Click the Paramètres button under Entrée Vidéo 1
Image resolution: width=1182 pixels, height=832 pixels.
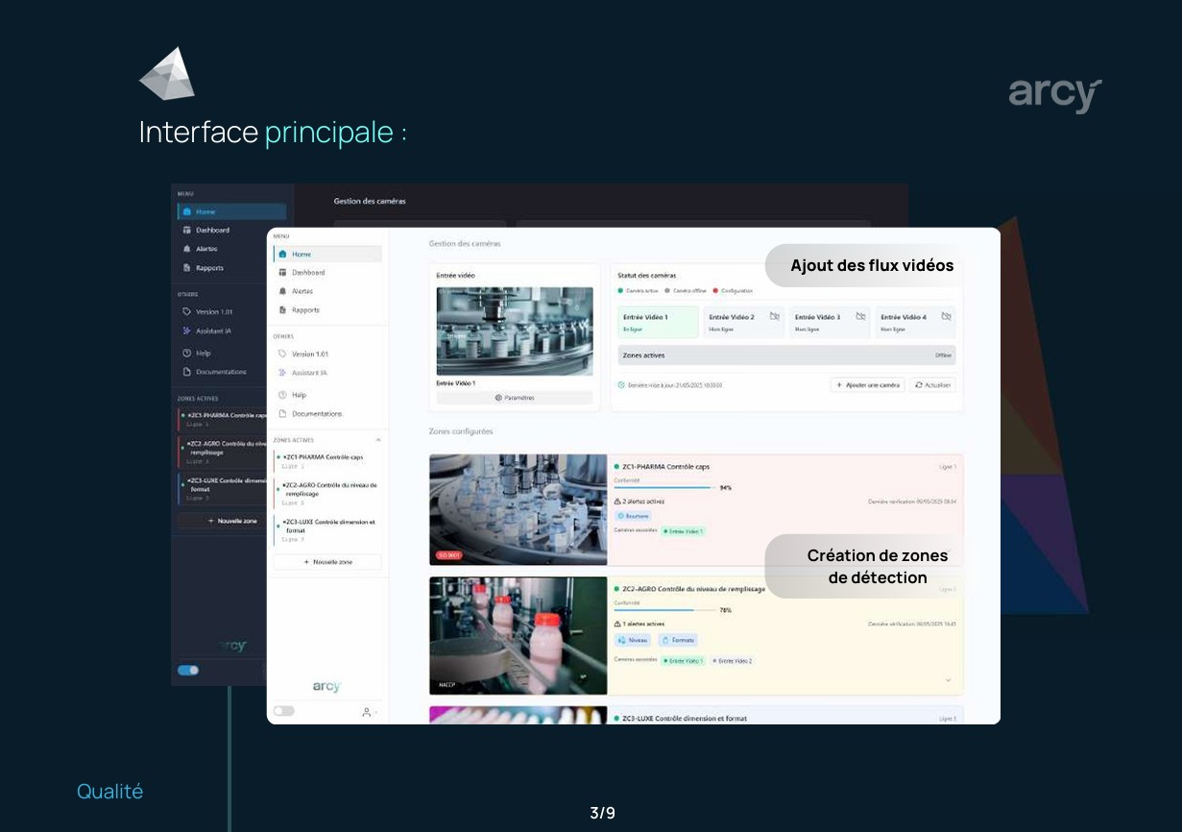click(515, 398)
